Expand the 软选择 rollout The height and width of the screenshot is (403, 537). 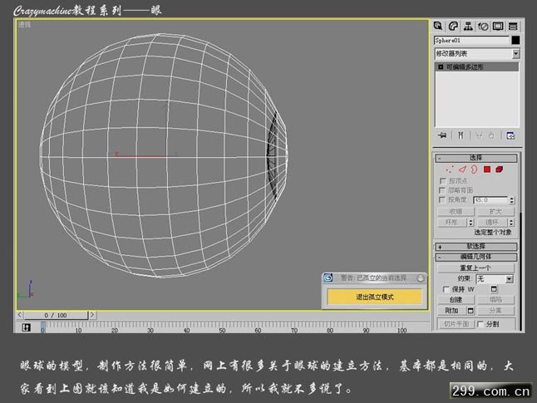coord(476,247)
